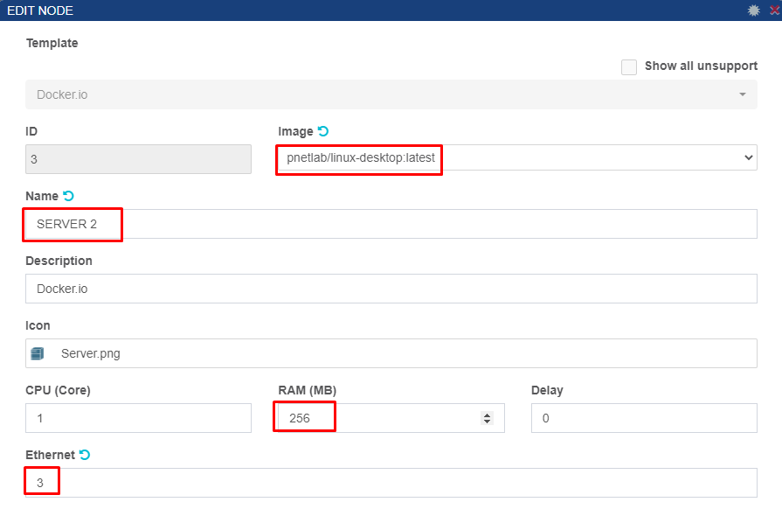
Task: Open the Server.png icon selector
Action: click(x=391, y=353)
